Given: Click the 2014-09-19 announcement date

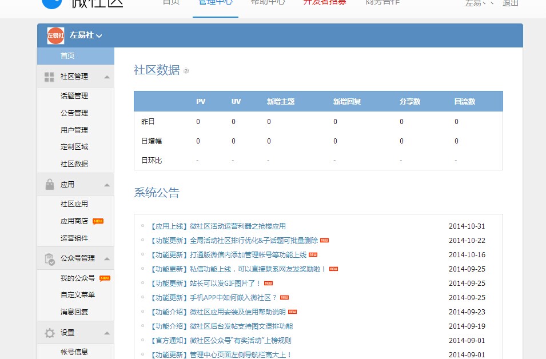Looking at the screenshot, I should [x=467, y=326].
